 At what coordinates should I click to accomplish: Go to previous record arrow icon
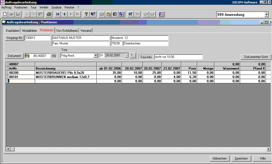pyautogui.click(x=64, y=14)
